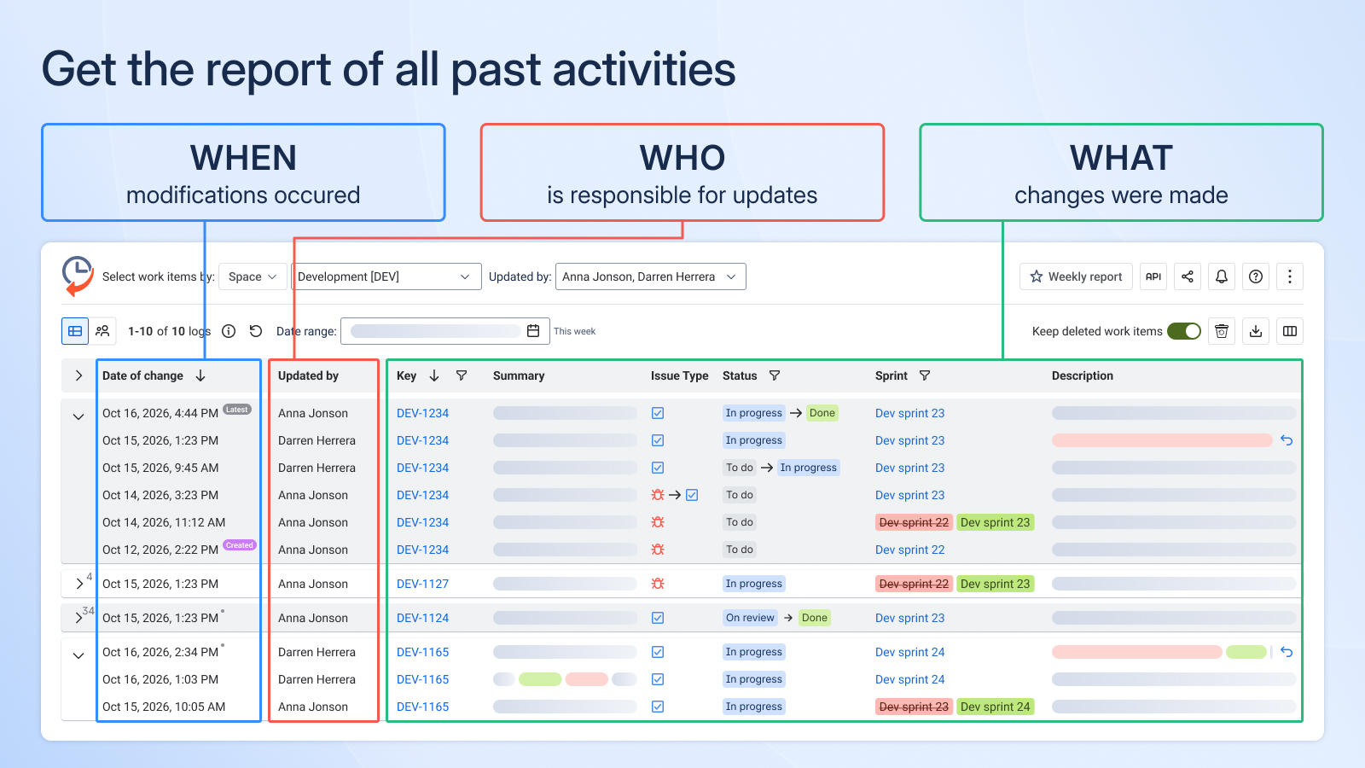Click Dev sprint 22 link on Oct 12 row
This screenshot has width=1365, height=768.
pos(909,550)
